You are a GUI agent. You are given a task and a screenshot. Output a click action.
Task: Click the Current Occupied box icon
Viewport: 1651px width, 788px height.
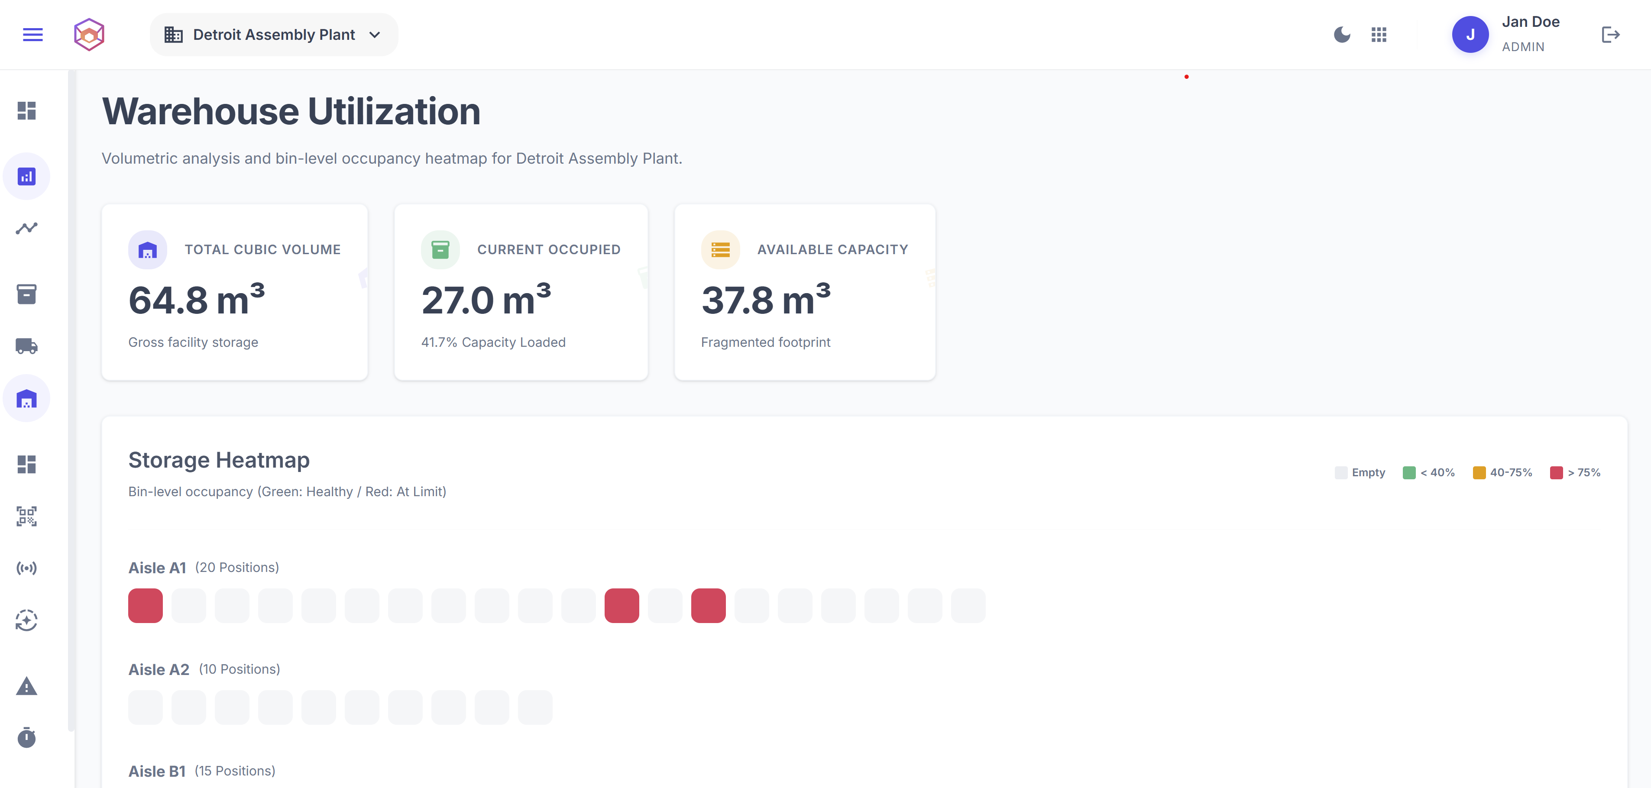click(x=440, y=250)
